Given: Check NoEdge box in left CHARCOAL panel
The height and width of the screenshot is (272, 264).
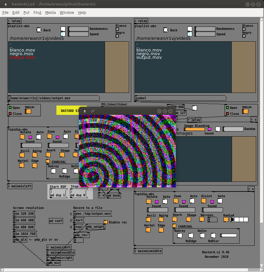Looking at the screenshot, I should (x=64, y=171).
